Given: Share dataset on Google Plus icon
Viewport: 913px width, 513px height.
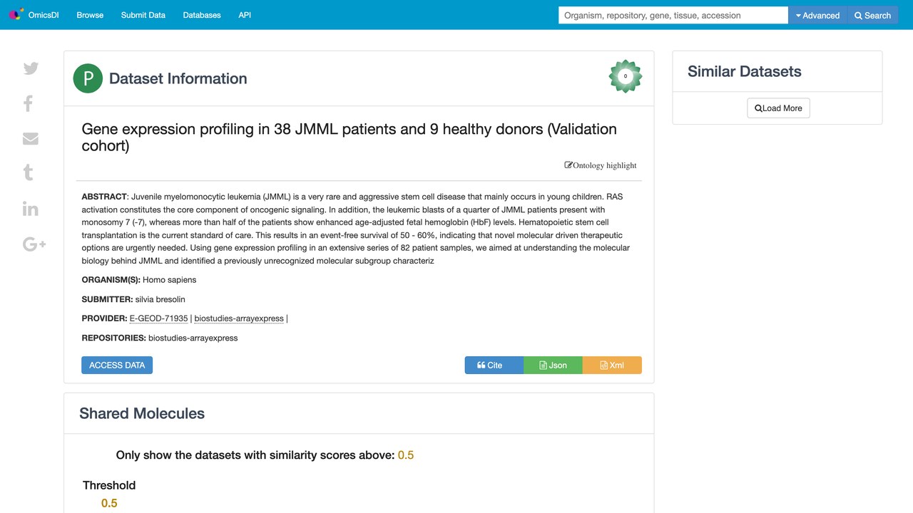Looking at the screenshot, I should click(x=34, y=244).
